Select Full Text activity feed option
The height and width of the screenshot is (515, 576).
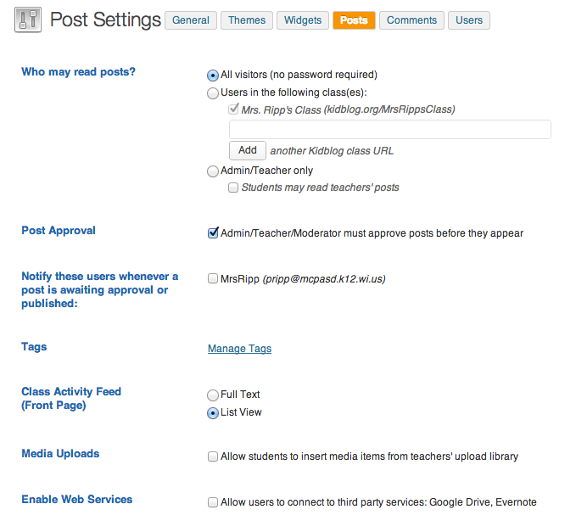[x=213, y=395]
